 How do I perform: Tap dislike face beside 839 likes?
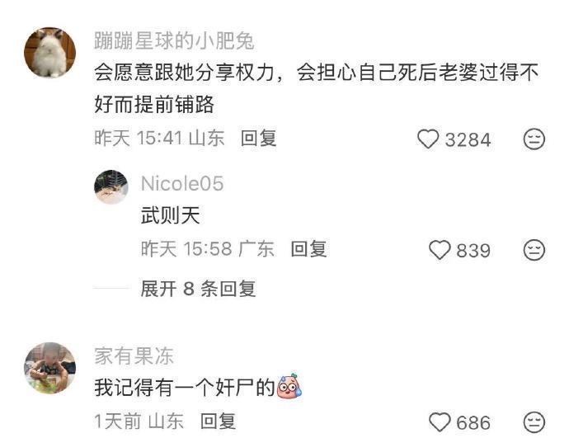point(534,250)
